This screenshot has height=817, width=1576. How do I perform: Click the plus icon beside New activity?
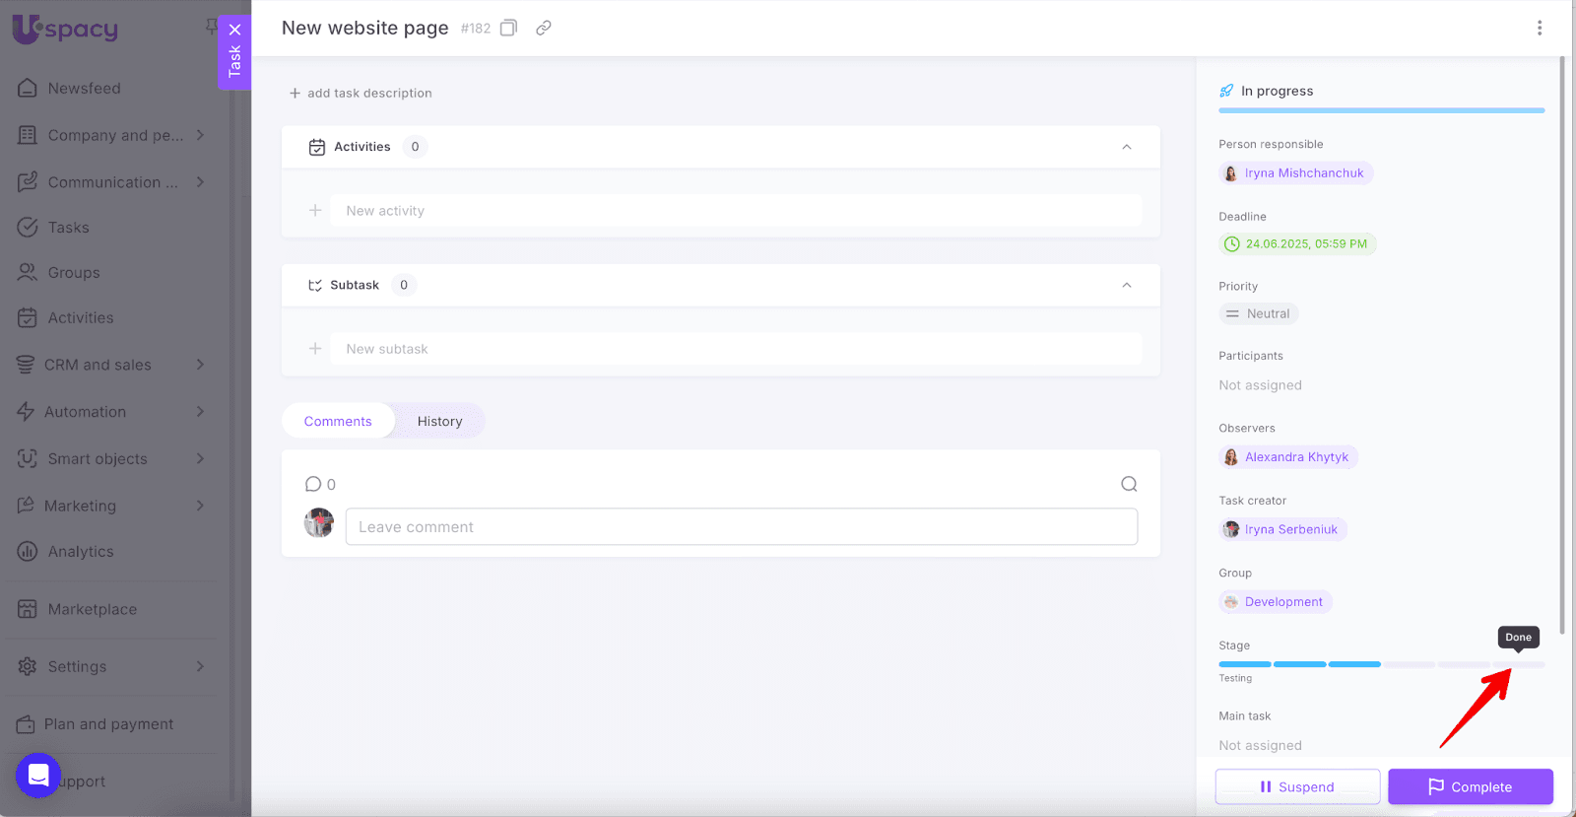pyautogui.click(x=315, y=211)
